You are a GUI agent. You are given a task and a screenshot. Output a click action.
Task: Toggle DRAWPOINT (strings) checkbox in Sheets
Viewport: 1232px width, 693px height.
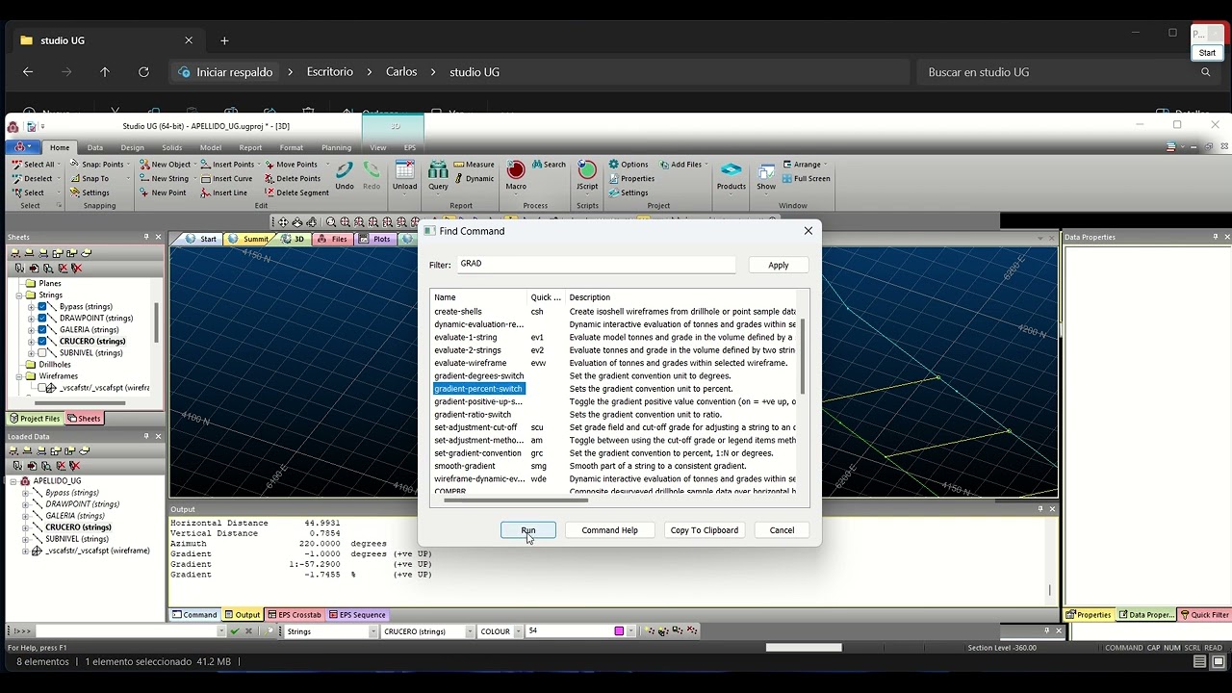[41, 319]
